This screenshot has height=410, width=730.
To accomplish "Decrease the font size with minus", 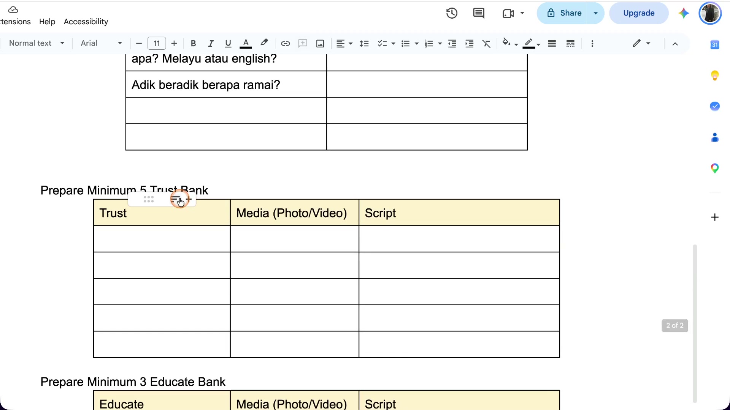I will click(x=139, y=44).
